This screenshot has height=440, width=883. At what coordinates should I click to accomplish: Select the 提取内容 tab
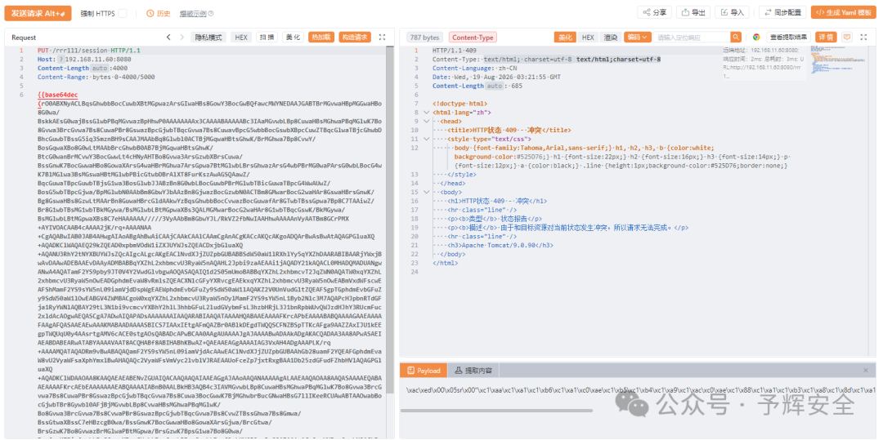(473, 371)
